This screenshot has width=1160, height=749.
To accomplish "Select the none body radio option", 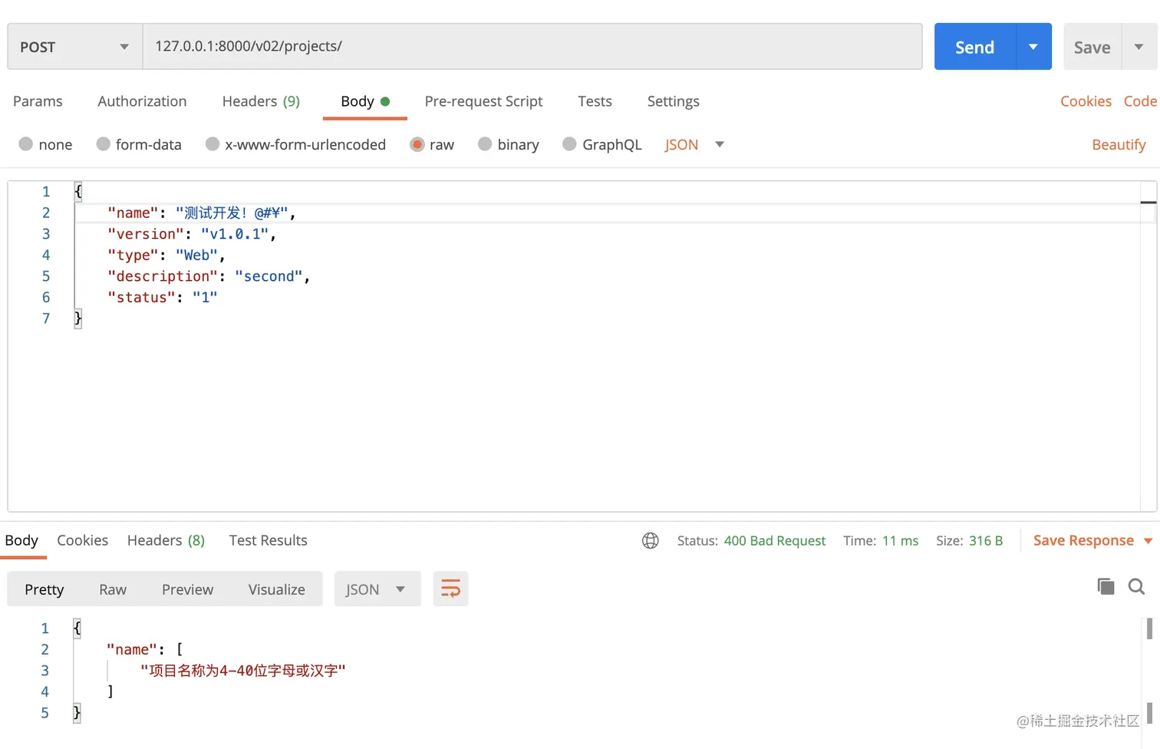I will [26, 144].
